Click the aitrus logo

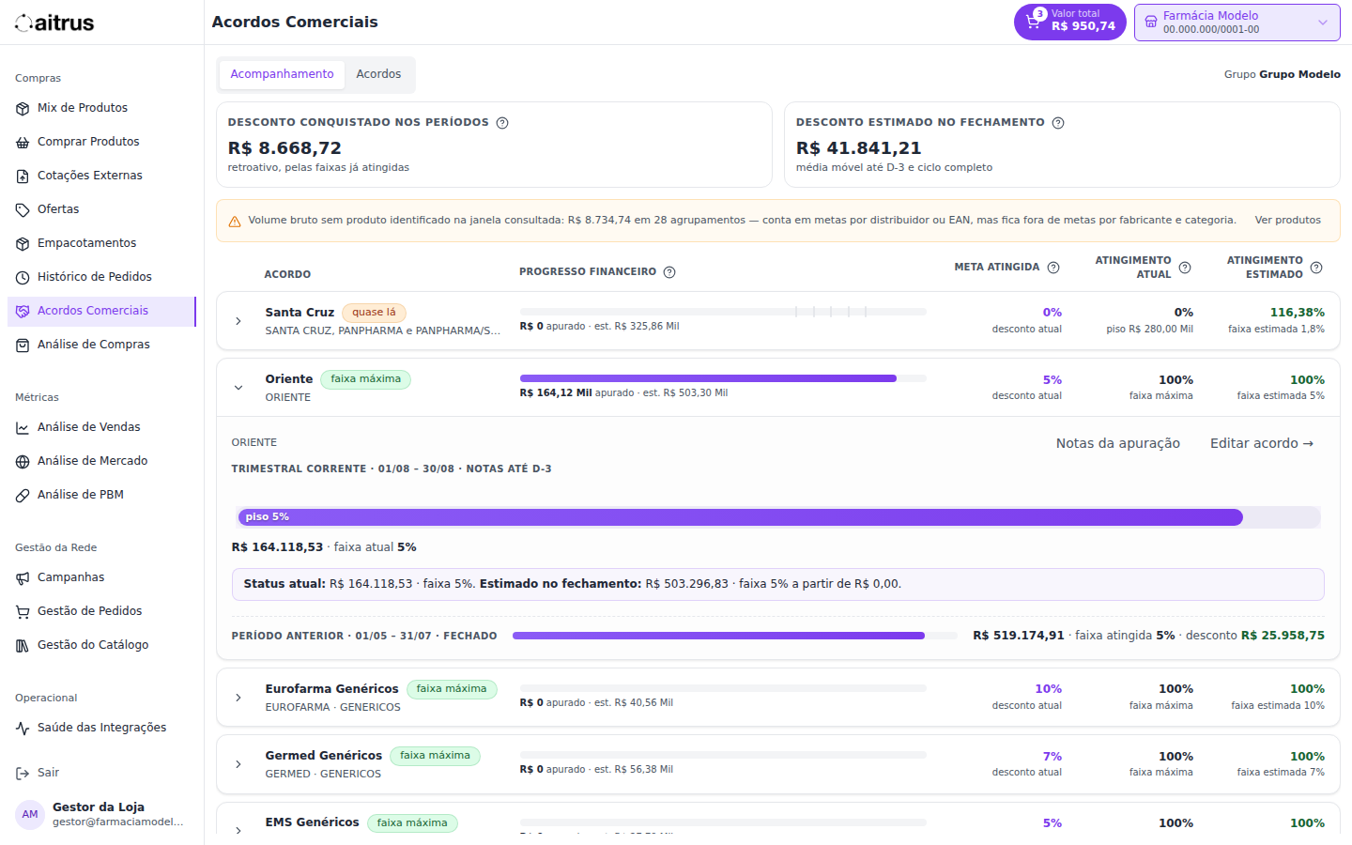coord(54,23)
